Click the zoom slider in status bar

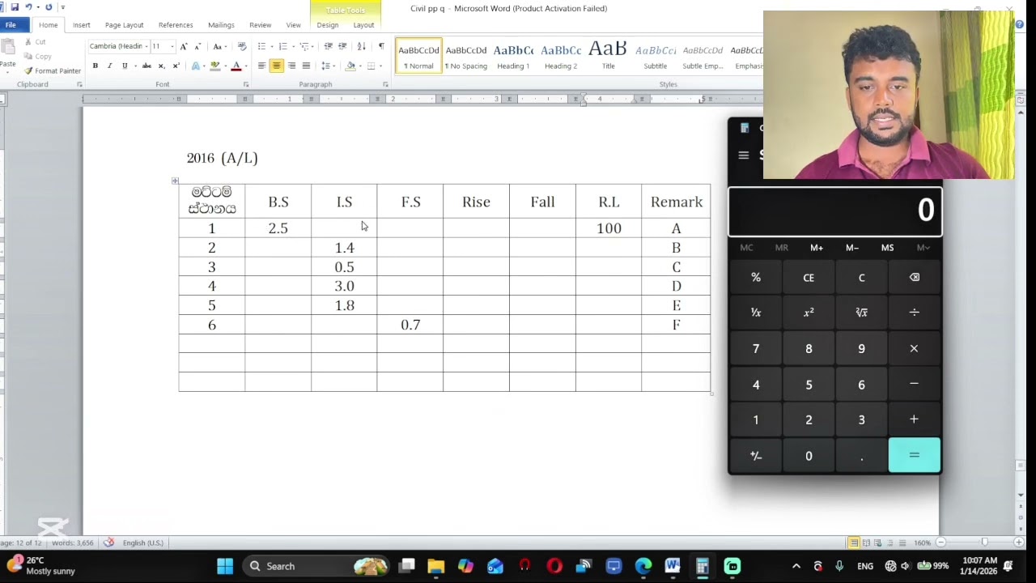pyautogui.click(x=984, y=543)
